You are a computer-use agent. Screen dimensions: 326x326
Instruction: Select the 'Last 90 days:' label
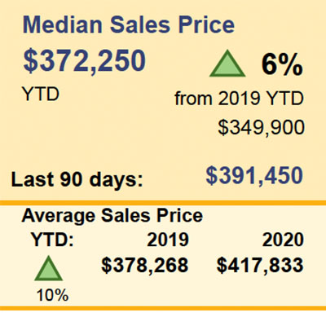[x=77, y=180]
